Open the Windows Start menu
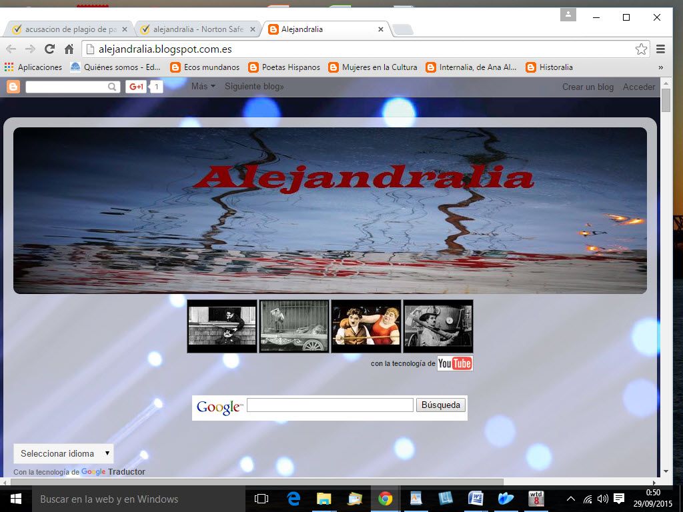683x512 pixels. [16, 499]
